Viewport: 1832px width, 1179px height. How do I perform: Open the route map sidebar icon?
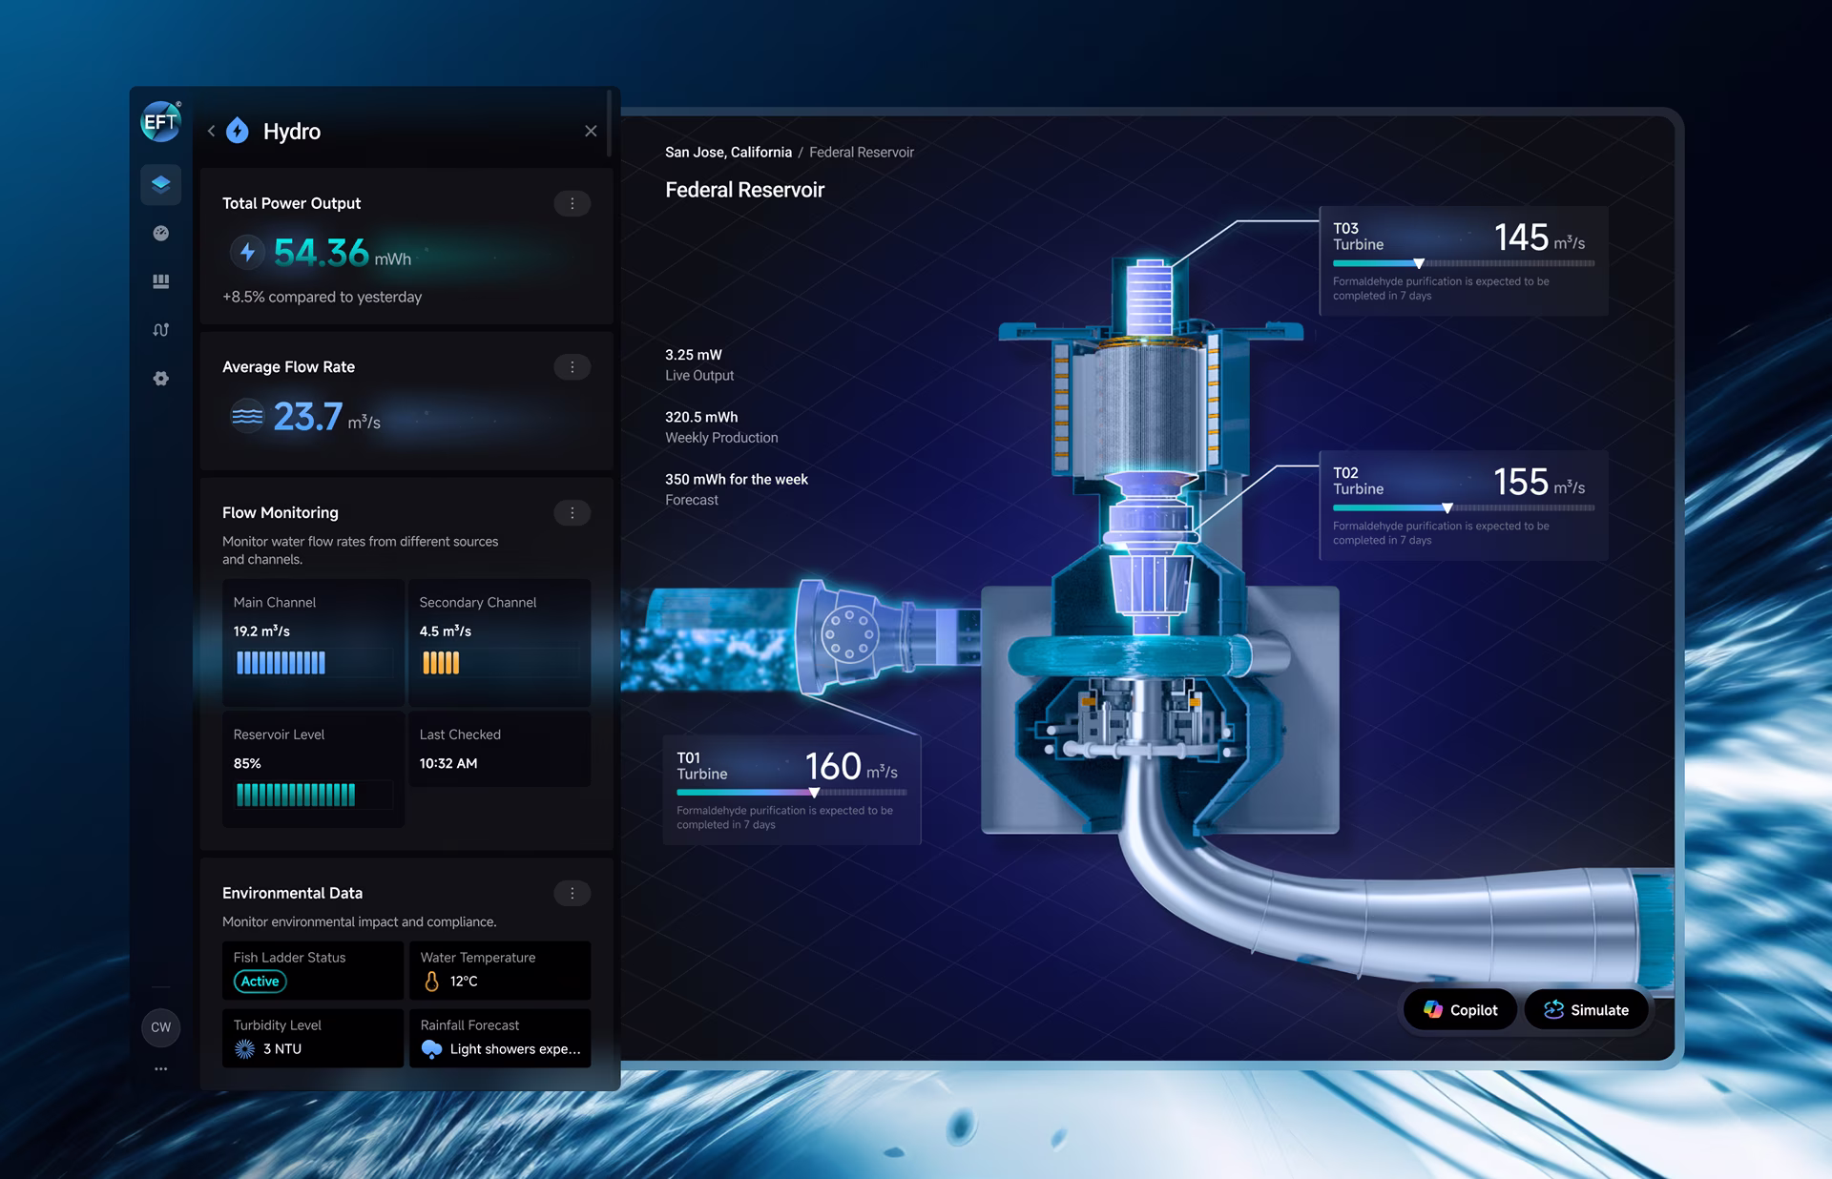[x=160, y=330]
